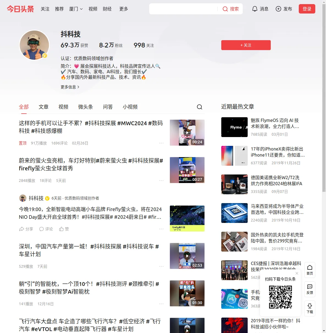
Task: Click the 8.2万 粉丝 count
Action: (x=111, y=45)
